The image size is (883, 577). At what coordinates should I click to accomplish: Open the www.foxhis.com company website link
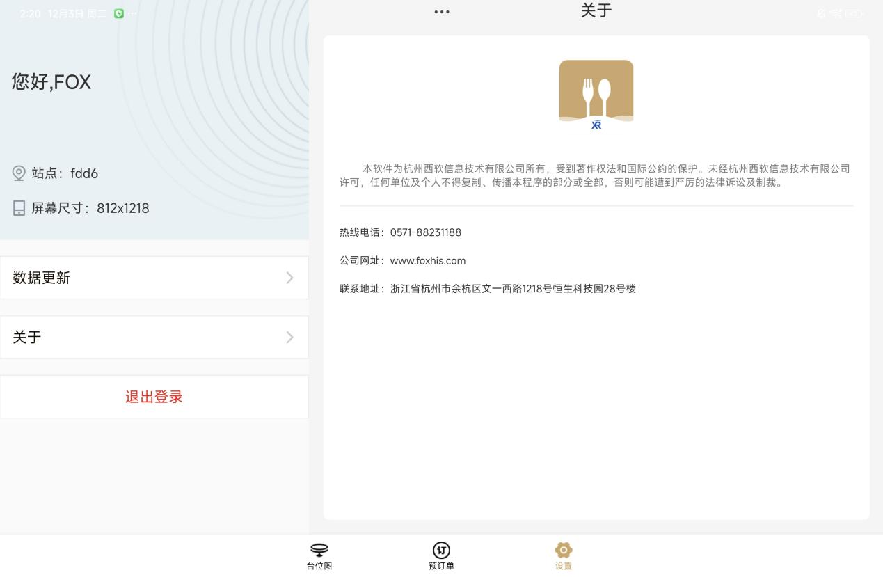pos(427,261)
